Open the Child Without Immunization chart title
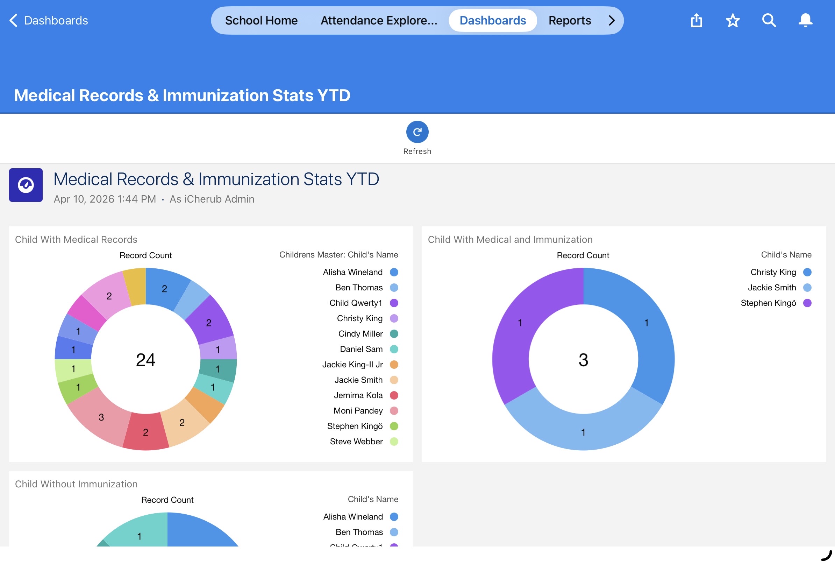This screenshot has width=835, height=564. tap(76, 484)
